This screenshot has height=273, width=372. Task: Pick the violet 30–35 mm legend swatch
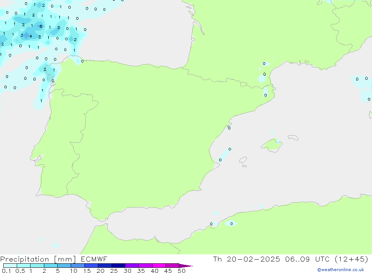[132, 266]
